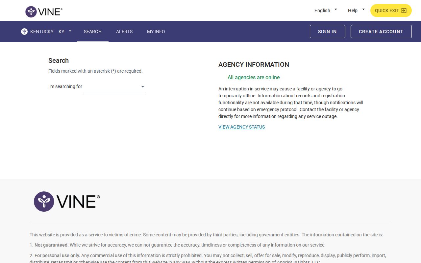
Task: Click the VINE logo in the header
Action: pyautogui.click(x=44, y=12)
